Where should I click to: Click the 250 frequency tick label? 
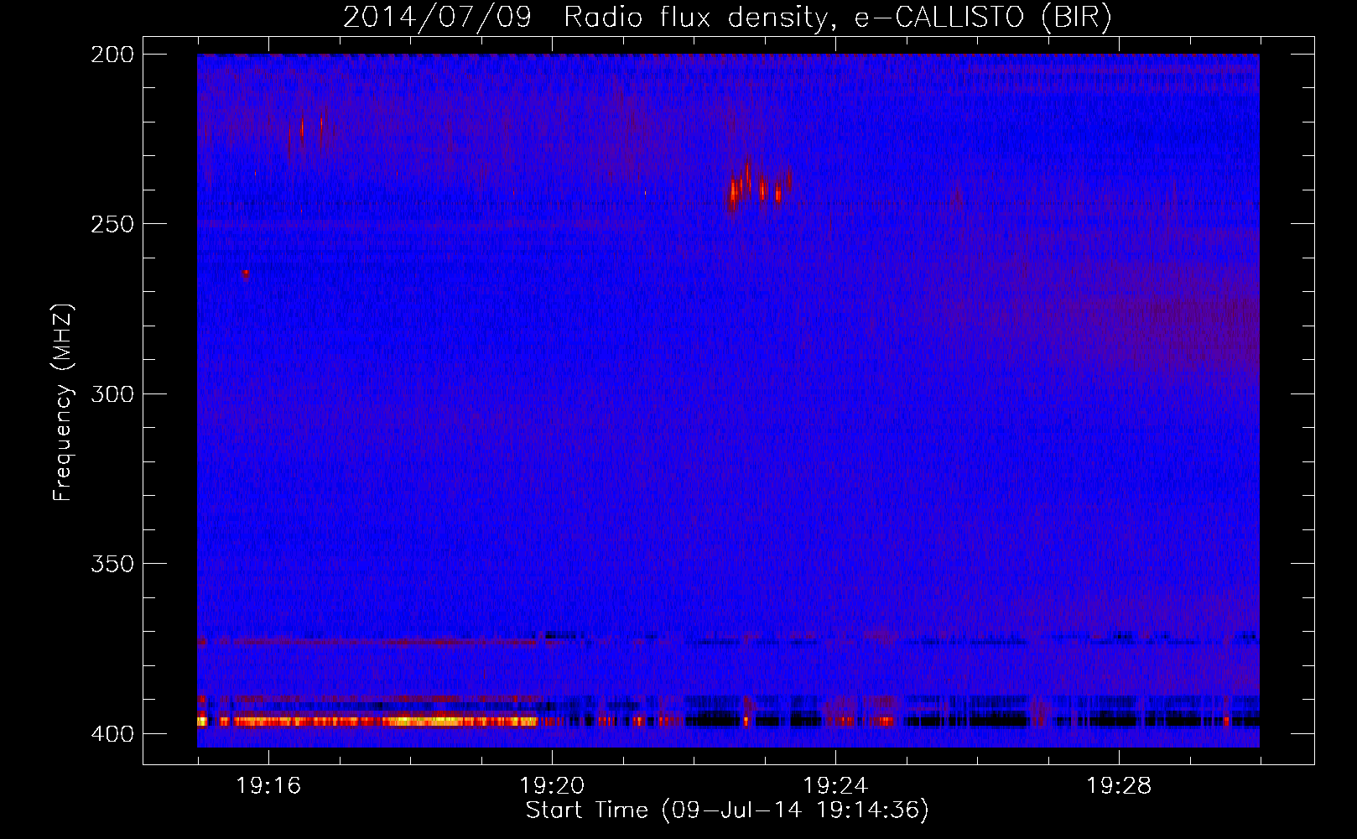[x=112, y=224]
